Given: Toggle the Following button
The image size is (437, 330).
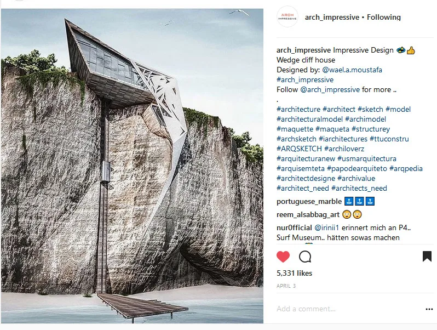Looking at the screenshot, I should (383, 18).
